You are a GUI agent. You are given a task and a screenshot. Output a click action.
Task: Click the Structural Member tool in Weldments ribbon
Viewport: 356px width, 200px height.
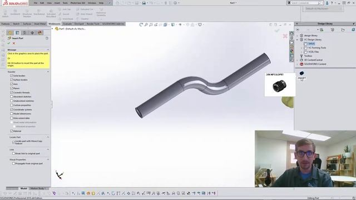[x=27, y=13]
